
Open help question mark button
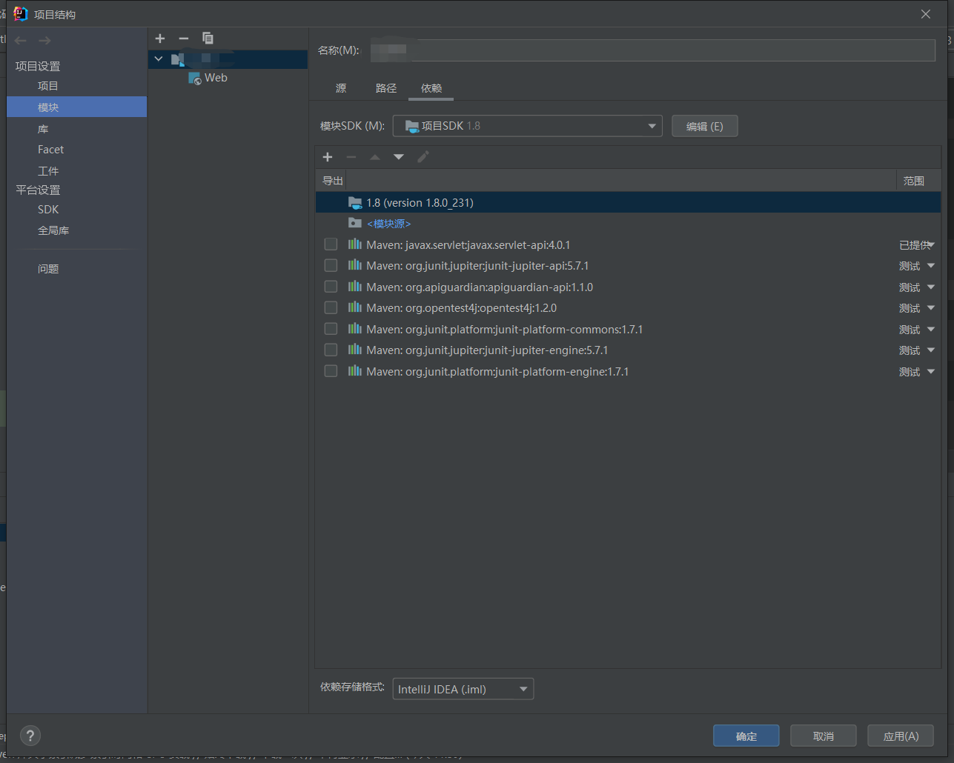(30, 736)
